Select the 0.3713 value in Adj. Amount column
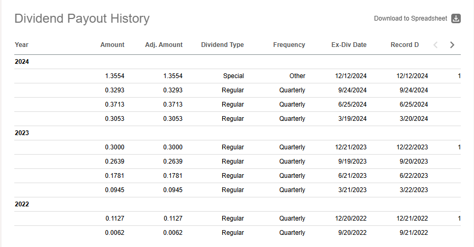This screenshot has height=247, width=474. tap(173, 104)
